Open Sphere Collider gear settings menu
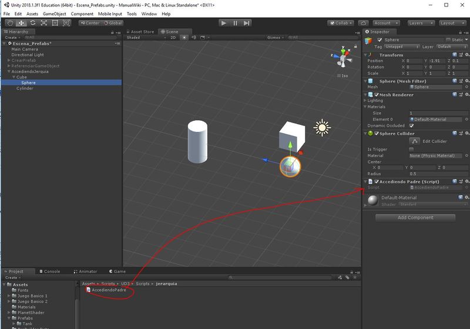This screenshot has width=470, height=329. pyautogui.click(x=466, y=133)
